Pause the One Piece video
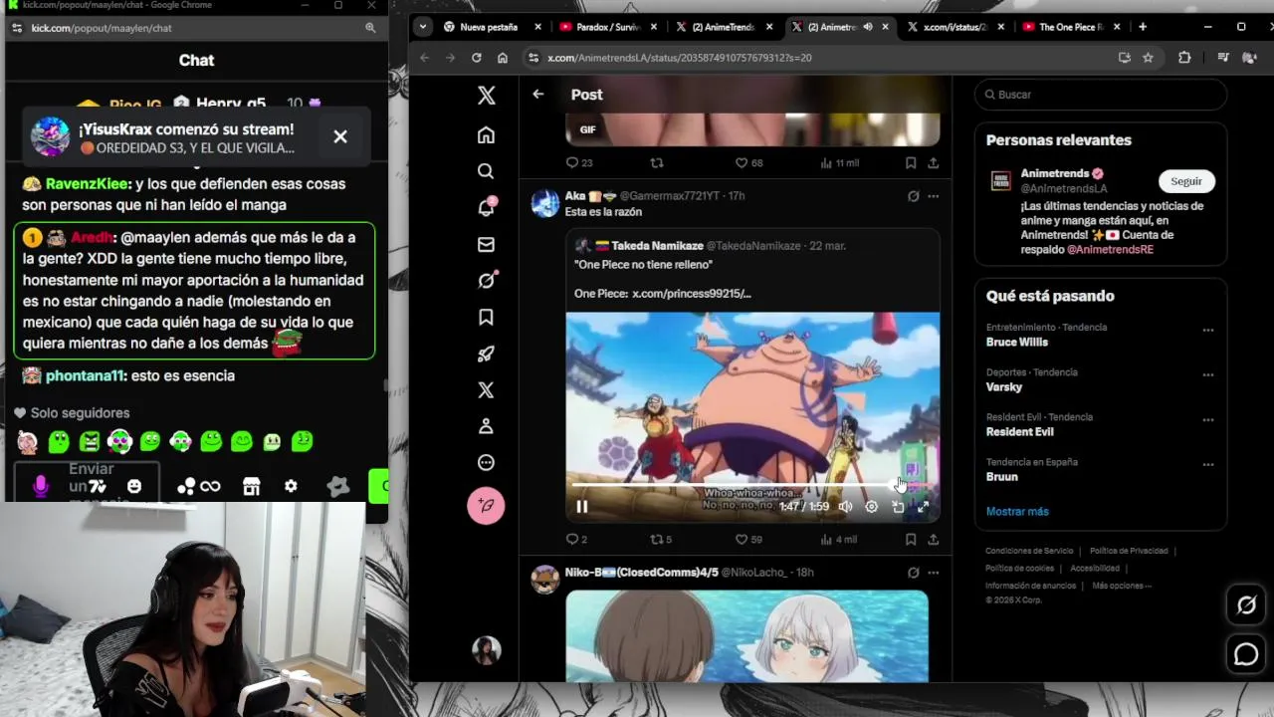Viewport: 1274px width, 717px height. 582,506
